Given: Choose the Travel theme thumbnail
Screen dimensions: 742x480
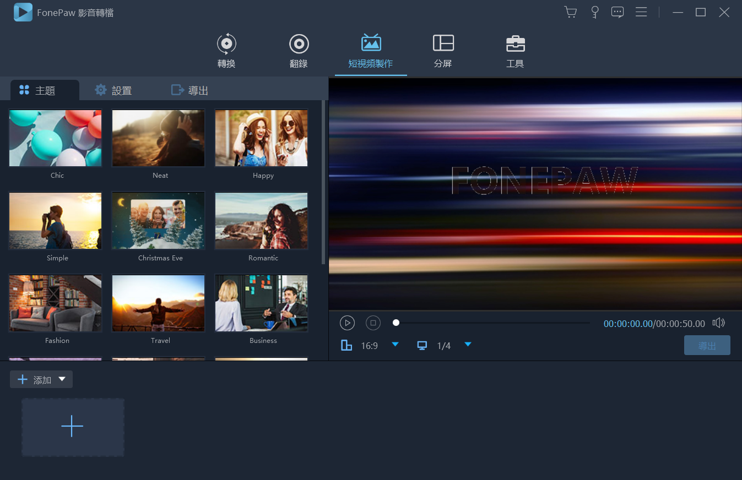Looking at the screenshot, I should coord(159,303).
